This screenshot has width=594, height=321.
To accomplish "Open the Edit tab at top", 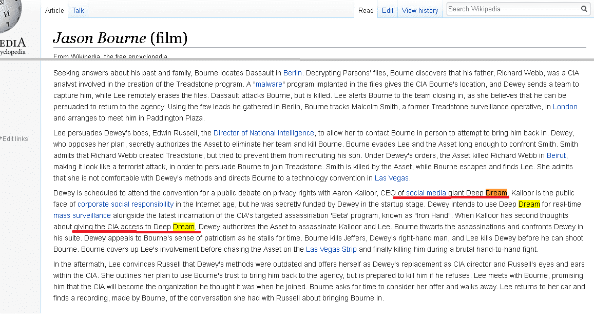I will coord(388,10).
